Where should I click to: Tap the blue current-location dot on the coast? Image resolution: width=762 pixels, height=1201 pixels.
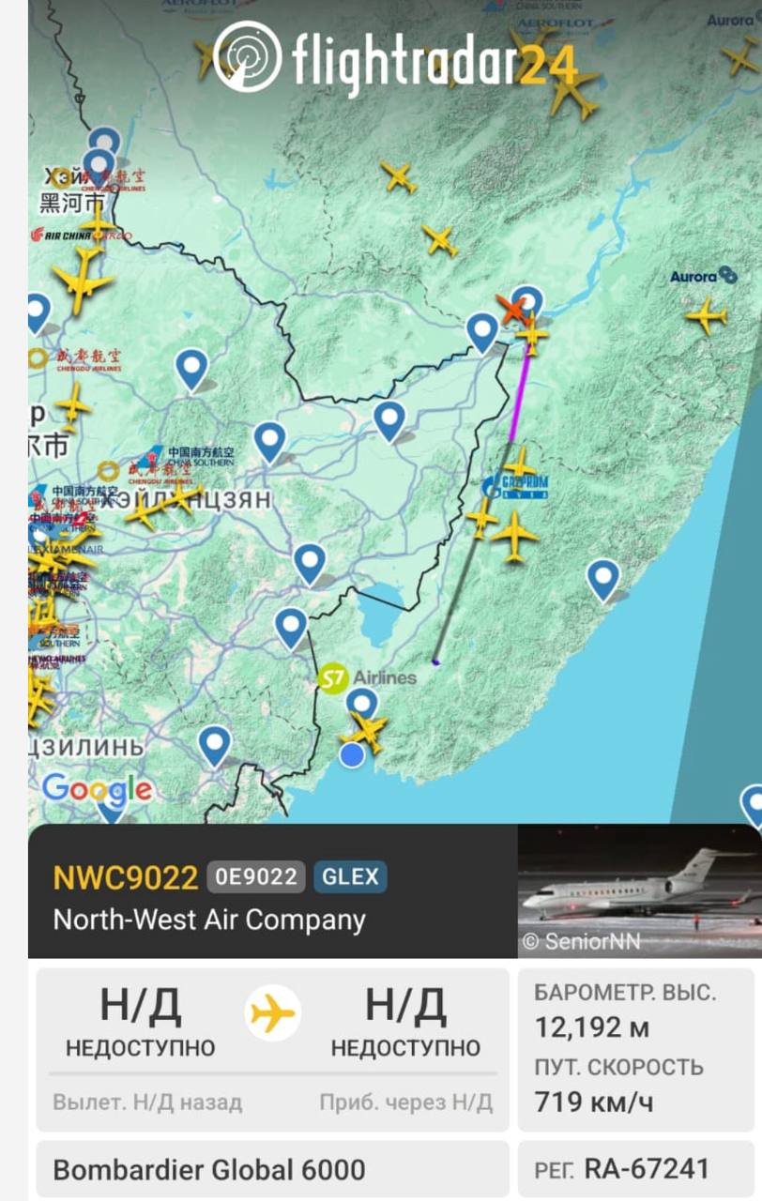pos(352,755)
